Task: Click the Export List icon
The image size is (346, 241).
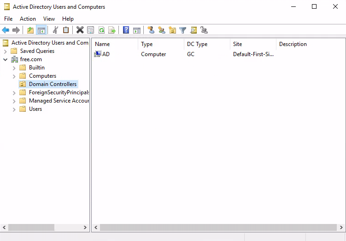Action: click(x=112, y=30)
